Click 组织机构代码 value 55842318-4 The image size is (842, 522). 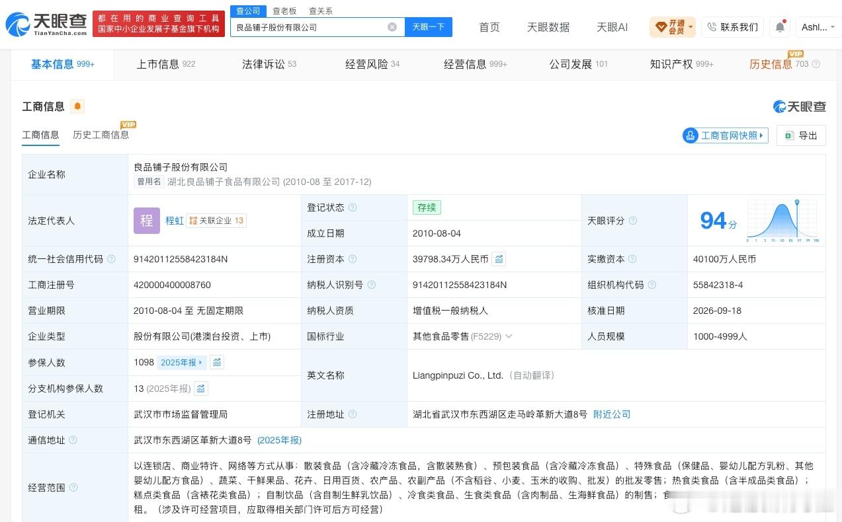tap(718, 285)
